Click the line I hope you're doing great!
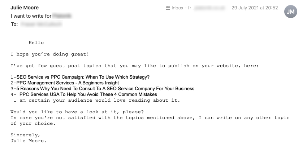The width and height of the screenshot is (307, 154). pos(50,54)
